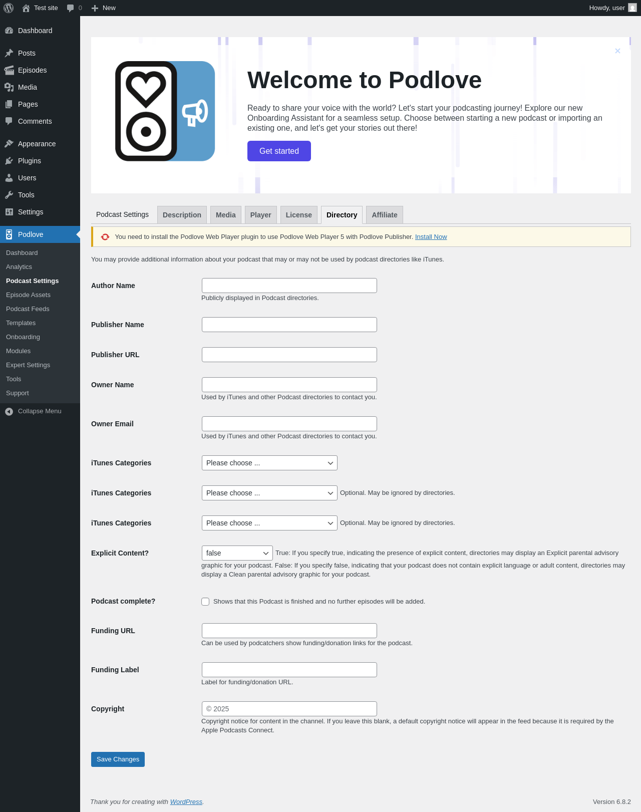
Task: Click the Dashboard gauge icon in sidebar
Action: coord(9,31)
